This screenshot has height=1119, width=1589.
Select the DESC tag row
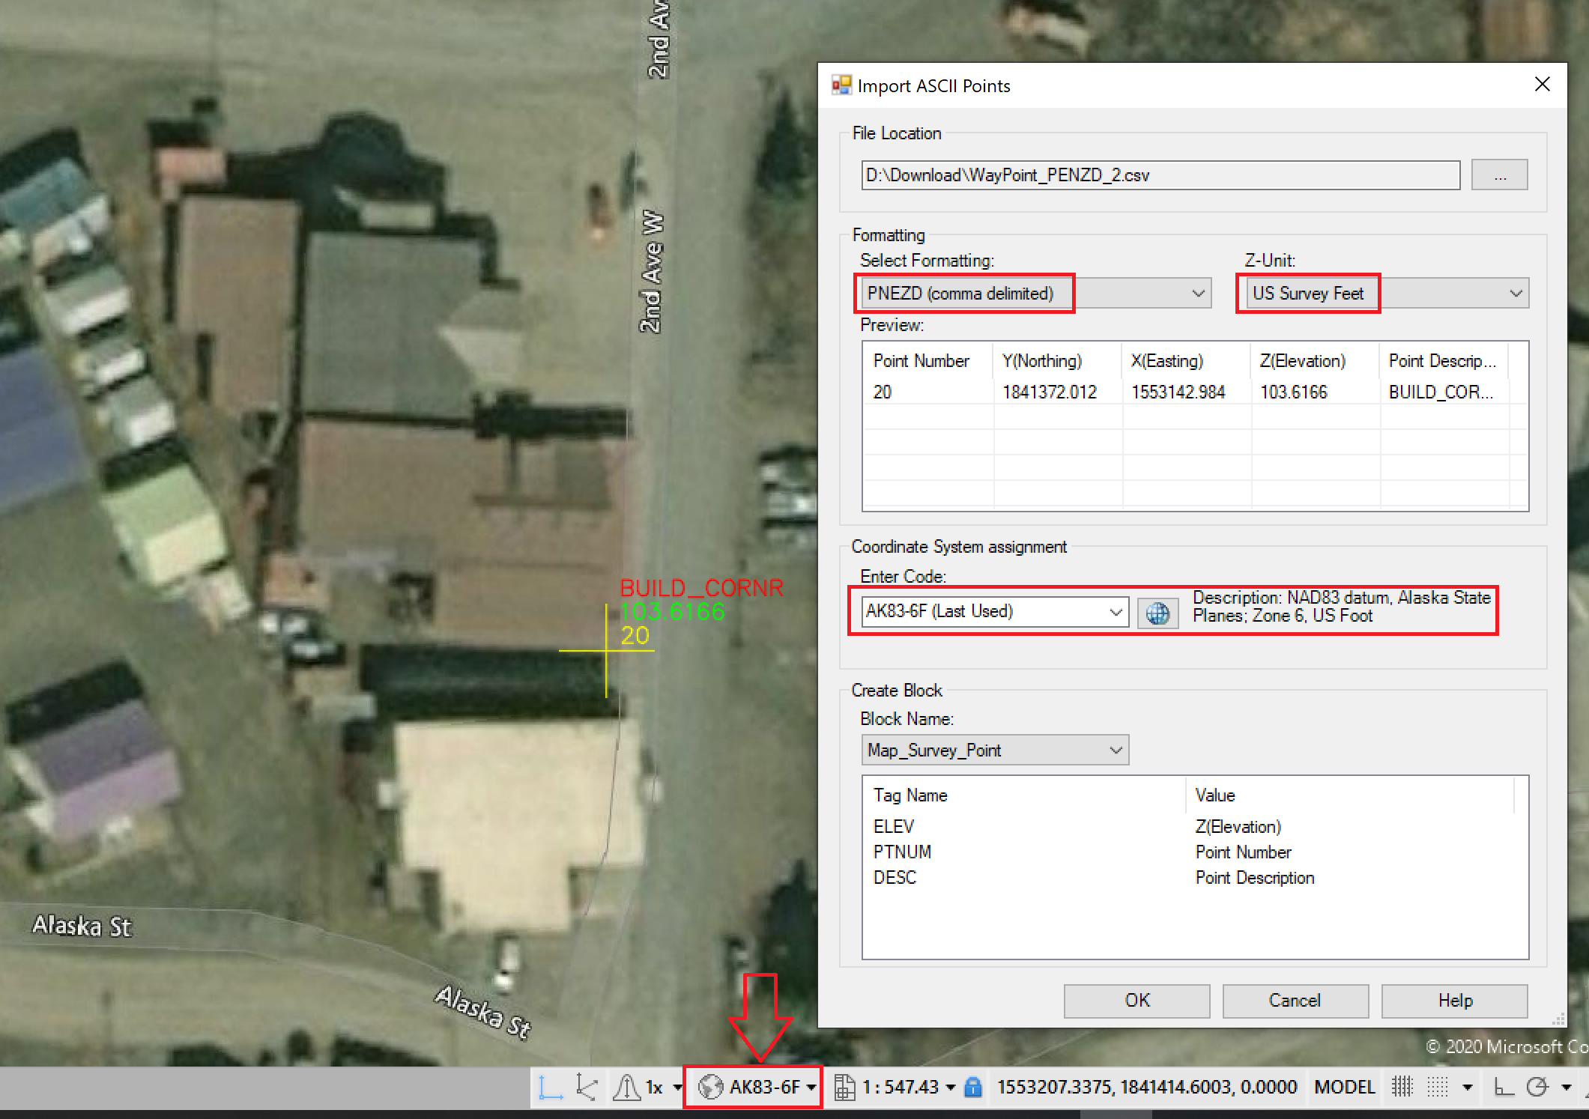pyautogui.click(x=1195, y=878)
